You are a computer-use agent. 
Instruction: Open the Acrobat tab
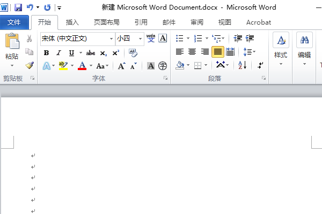[259, 22]
